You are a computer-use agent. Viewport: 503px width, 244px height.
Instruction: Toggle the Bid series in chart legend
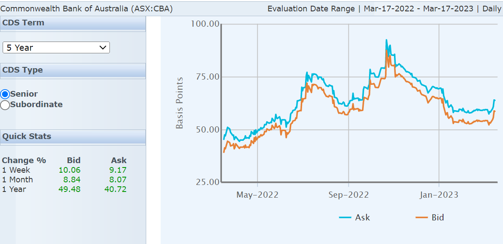[x=430, y=217]
